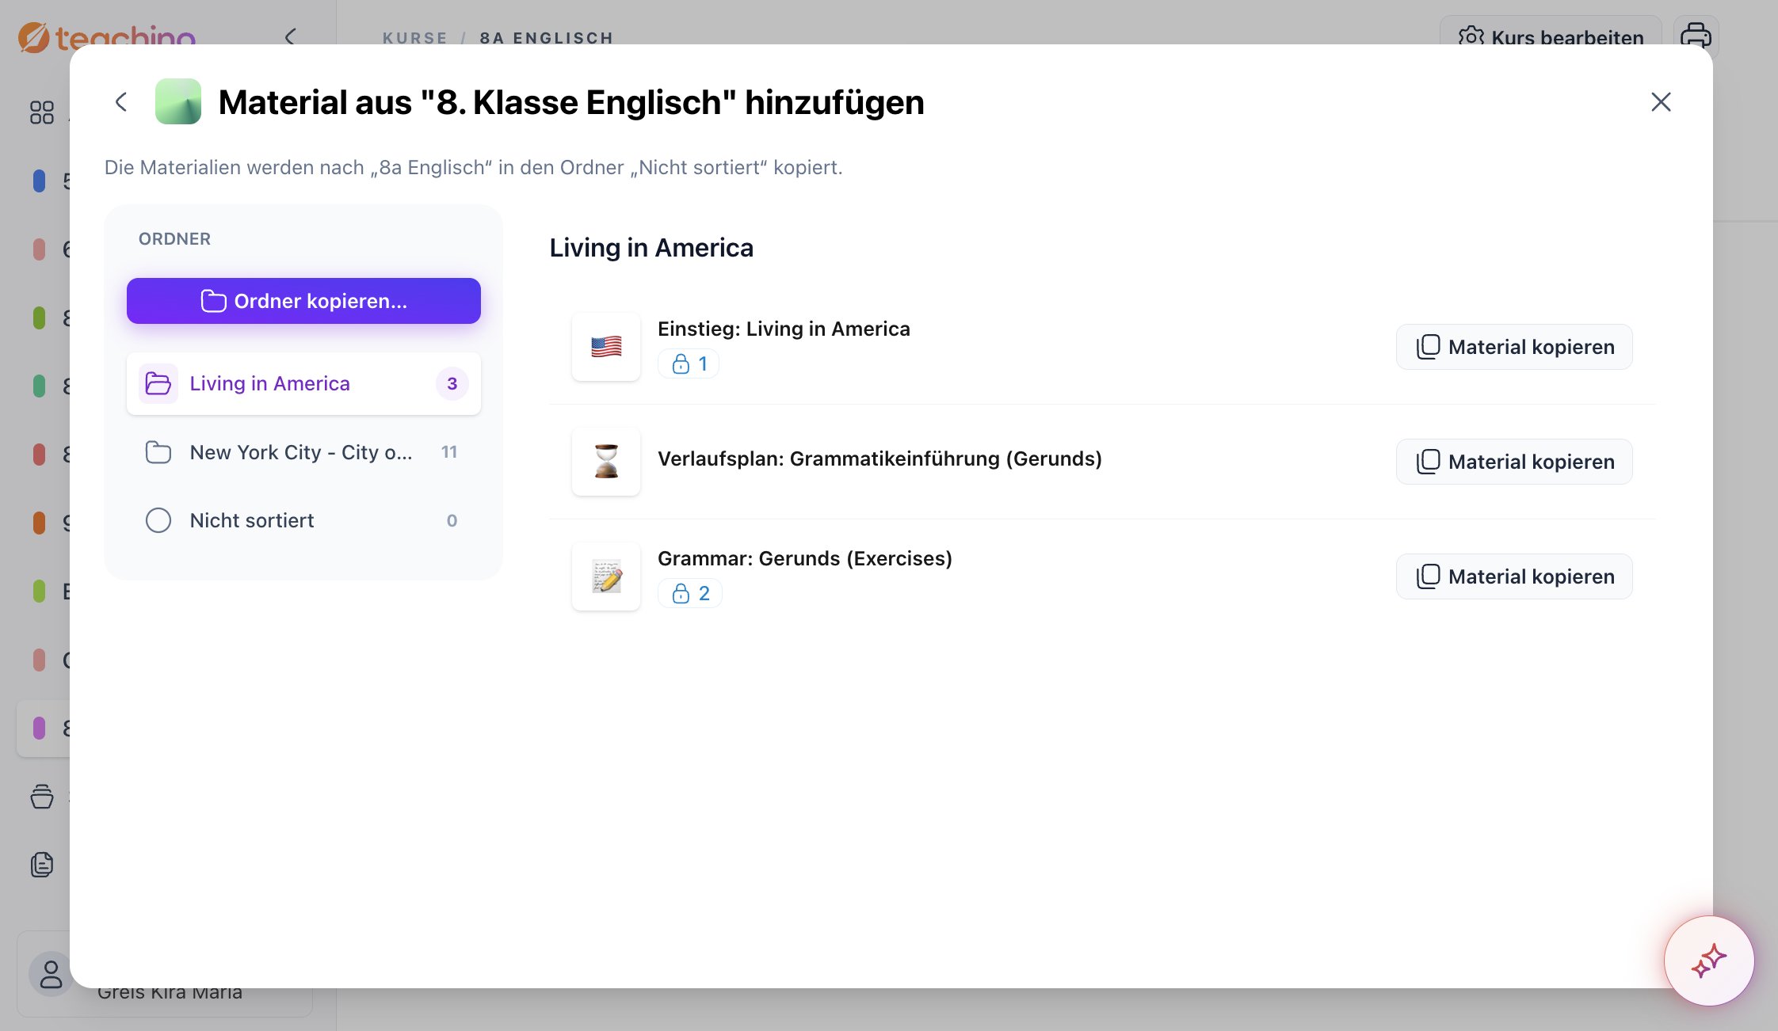
Task: Copy material Verlaufsplan: Grammatikeinführung (Gerunds)
Action: click(x=1514, y=462)
